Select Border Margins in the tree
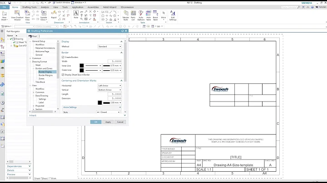 (x=46, y=75)
